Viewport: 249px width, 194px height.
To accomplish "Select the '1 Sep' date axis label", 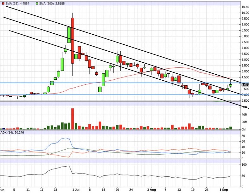I will tap(223, 190).
